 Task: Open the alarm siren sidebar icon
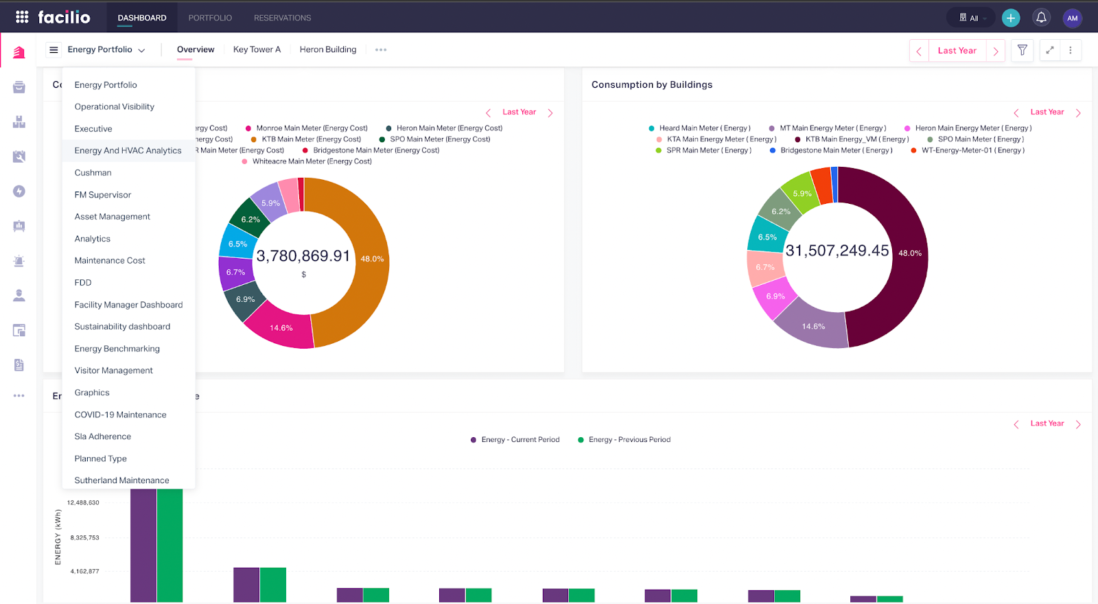pos(19,261)
